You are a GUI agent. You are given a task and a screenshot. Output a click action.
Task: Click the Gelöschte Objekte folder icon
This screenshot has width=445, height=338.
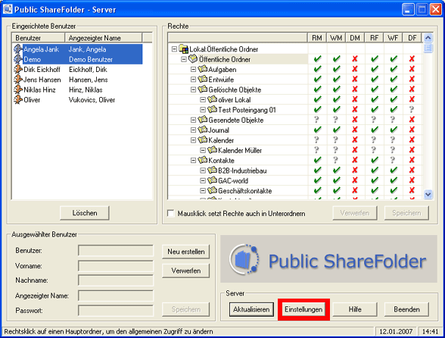click(203, 89)
